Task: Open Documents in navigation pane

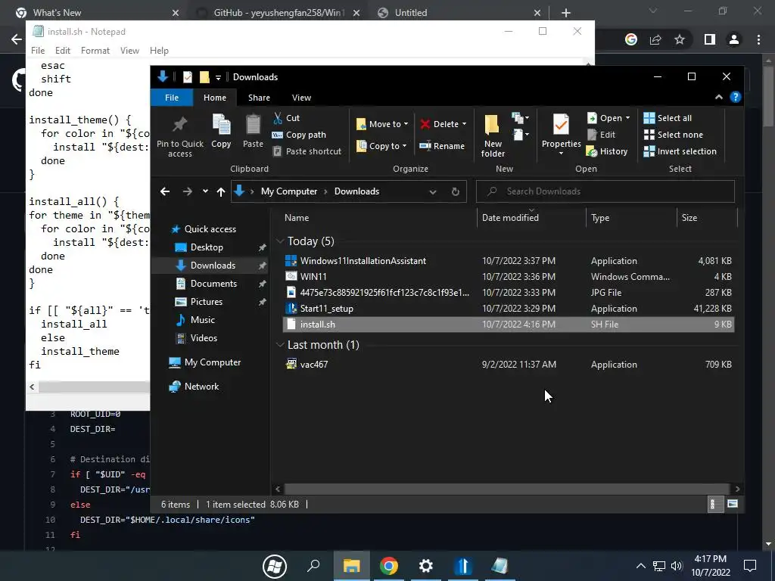Action: pyautogui.click(x=213, y=284)
